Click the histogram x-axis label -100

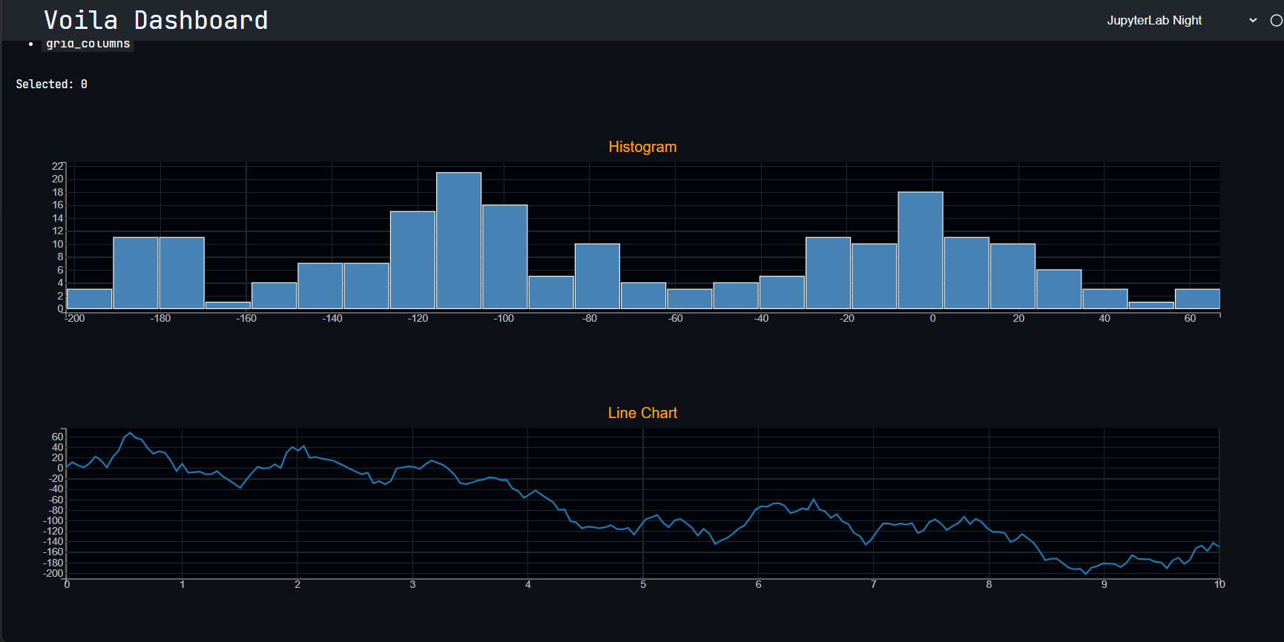pos(504,318)
